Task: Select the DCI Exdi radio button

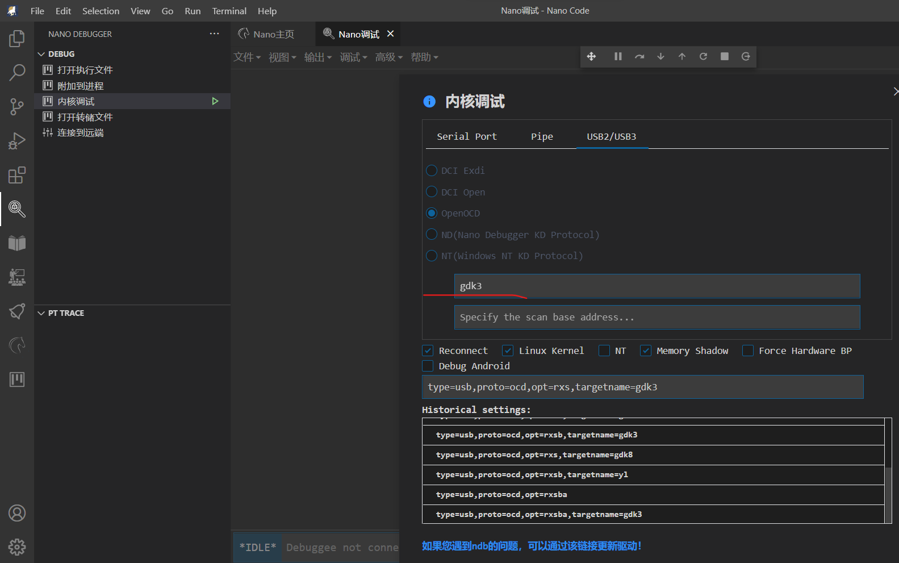Action: tap(432, 170)
